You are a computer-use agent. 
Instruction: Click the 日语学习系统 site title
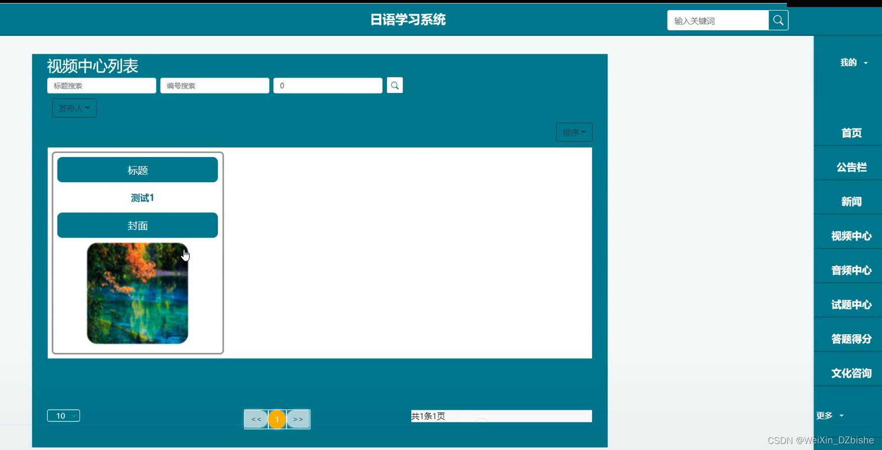408,20
